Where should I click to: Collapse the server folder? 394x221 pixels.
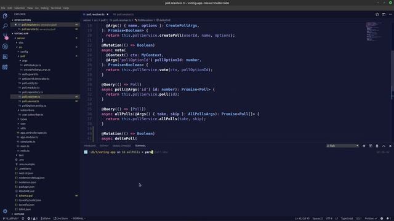pyautogui.click(x=21, y=38)
